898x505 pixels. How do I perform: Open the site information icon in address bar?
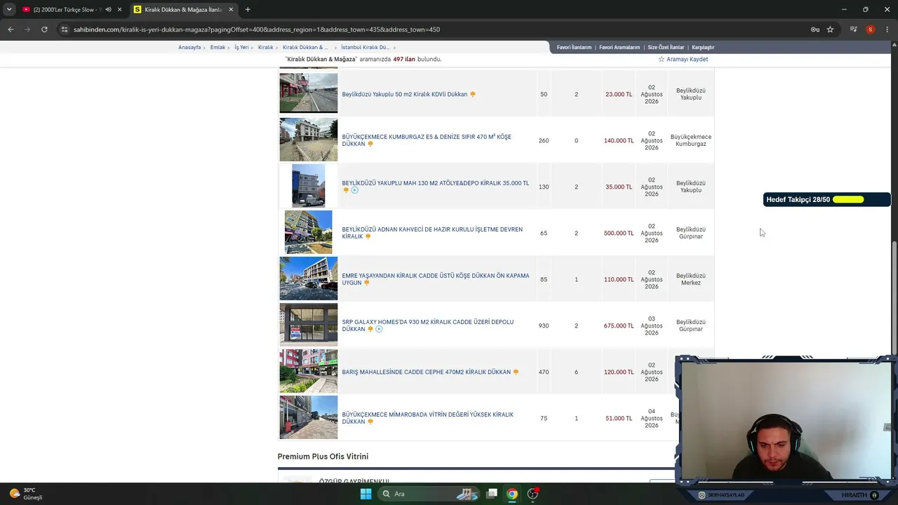point(65,29)
